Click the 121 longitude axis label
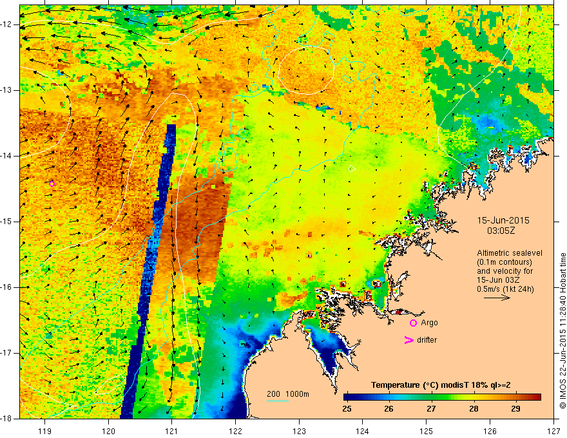The width and height of the screenshot is (567, 438). (172, 431)
